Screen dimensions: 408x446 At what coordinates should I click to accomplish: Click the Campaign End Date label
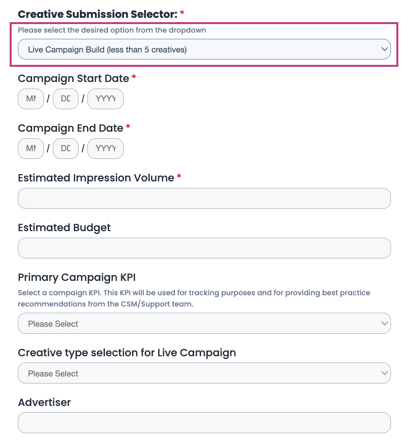(70, 128)
